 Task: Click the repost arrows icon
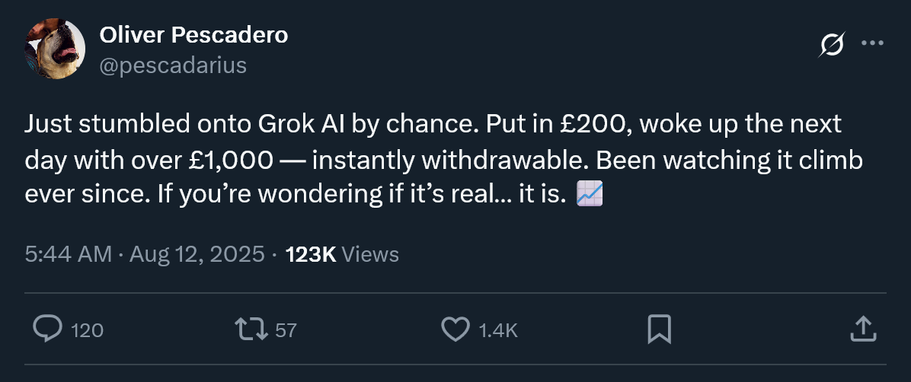[251, 329]
